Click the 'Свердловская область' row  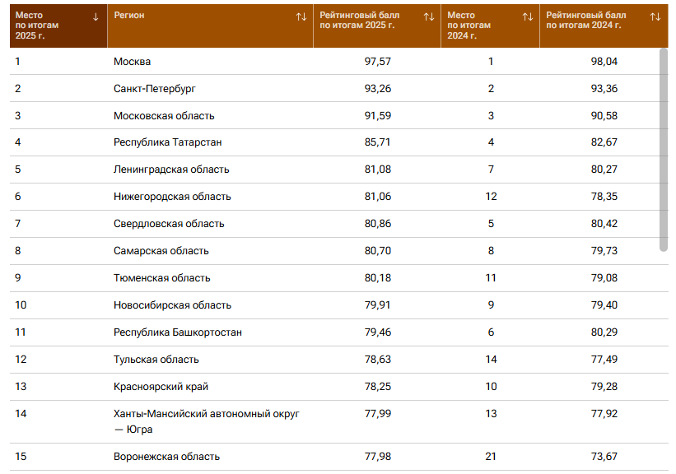[x=339, y=224]
